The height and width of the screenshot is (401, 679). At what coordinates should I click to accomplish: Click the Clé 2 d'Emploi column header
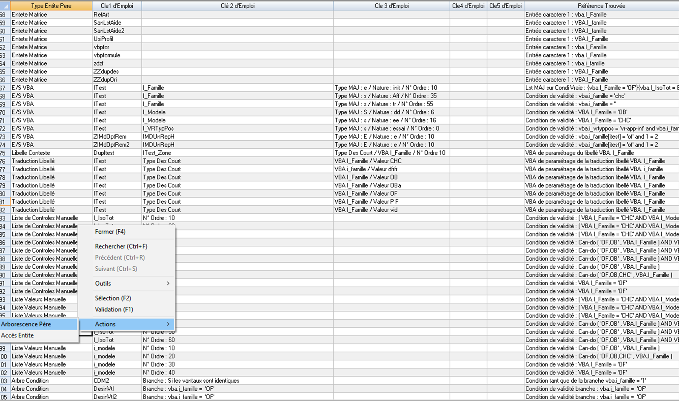(x=237, y=6)
